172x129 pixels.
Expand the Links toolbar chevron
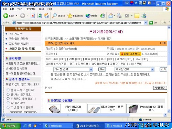(169, 22)
